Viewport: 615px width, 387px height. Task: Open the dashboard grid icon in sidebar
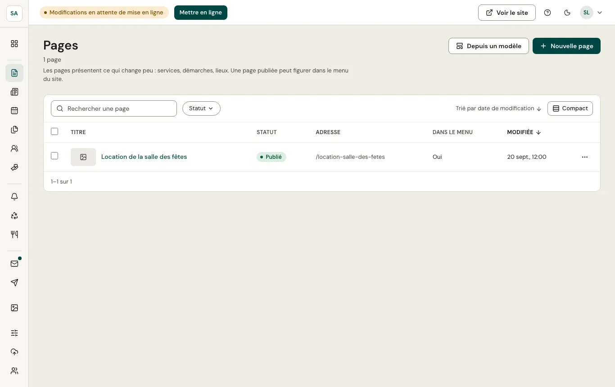point(14,44)
